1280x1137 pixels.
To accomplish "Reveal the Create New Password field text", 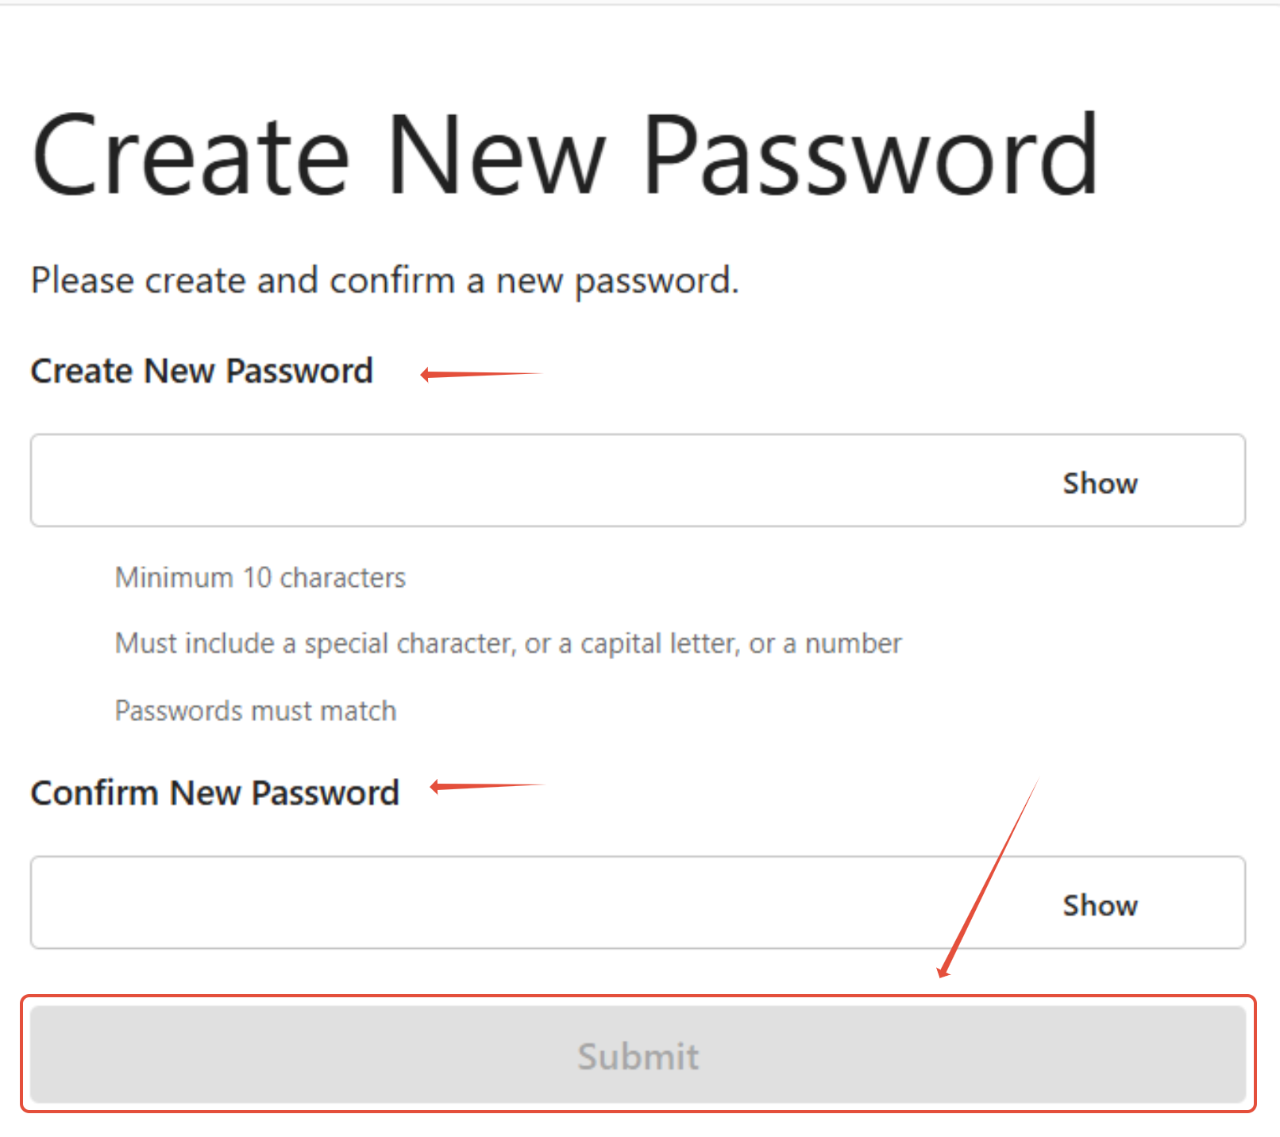I will point(1100,483).
